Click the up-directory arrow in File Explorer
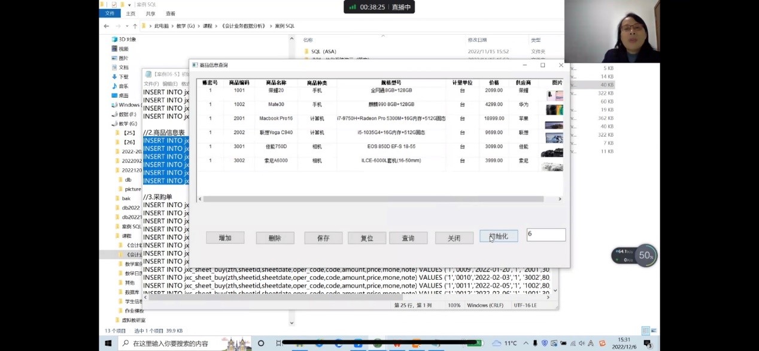Viewport: 759px width, 351px height. [x=135, y=26]
